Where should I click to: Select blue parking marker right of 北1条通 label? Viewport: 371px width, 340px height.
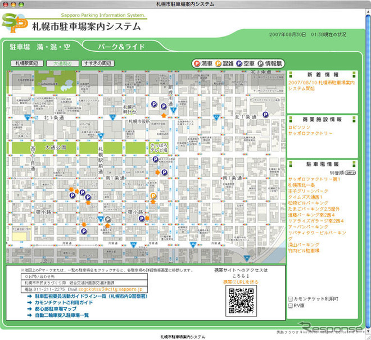[266, 115]
